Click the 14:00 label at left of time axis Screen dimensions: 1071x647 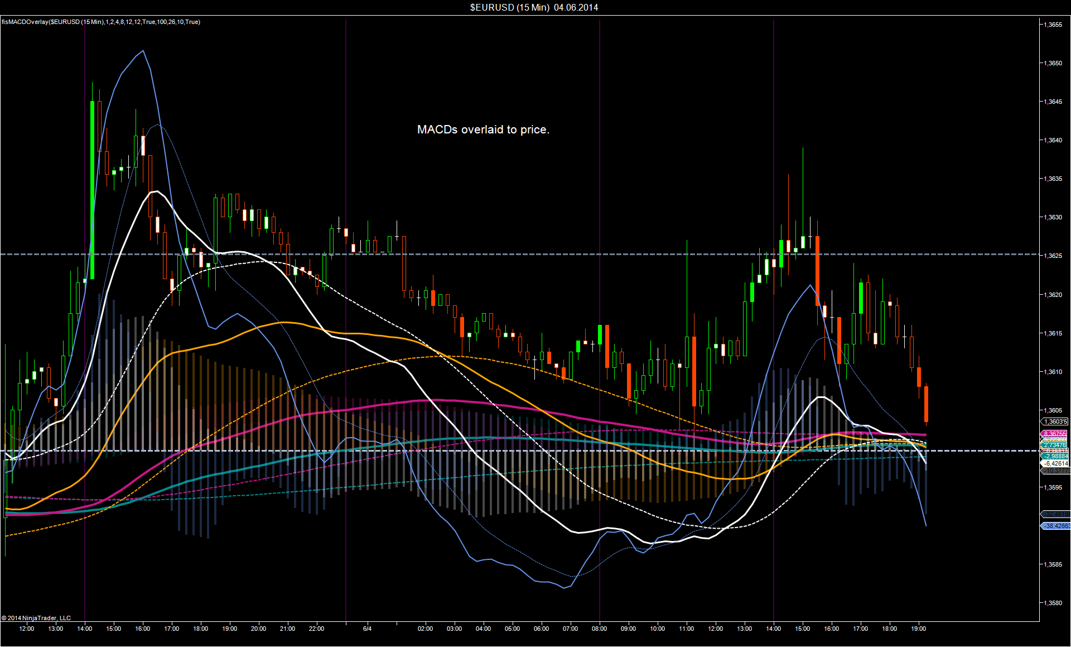[85, 629]
